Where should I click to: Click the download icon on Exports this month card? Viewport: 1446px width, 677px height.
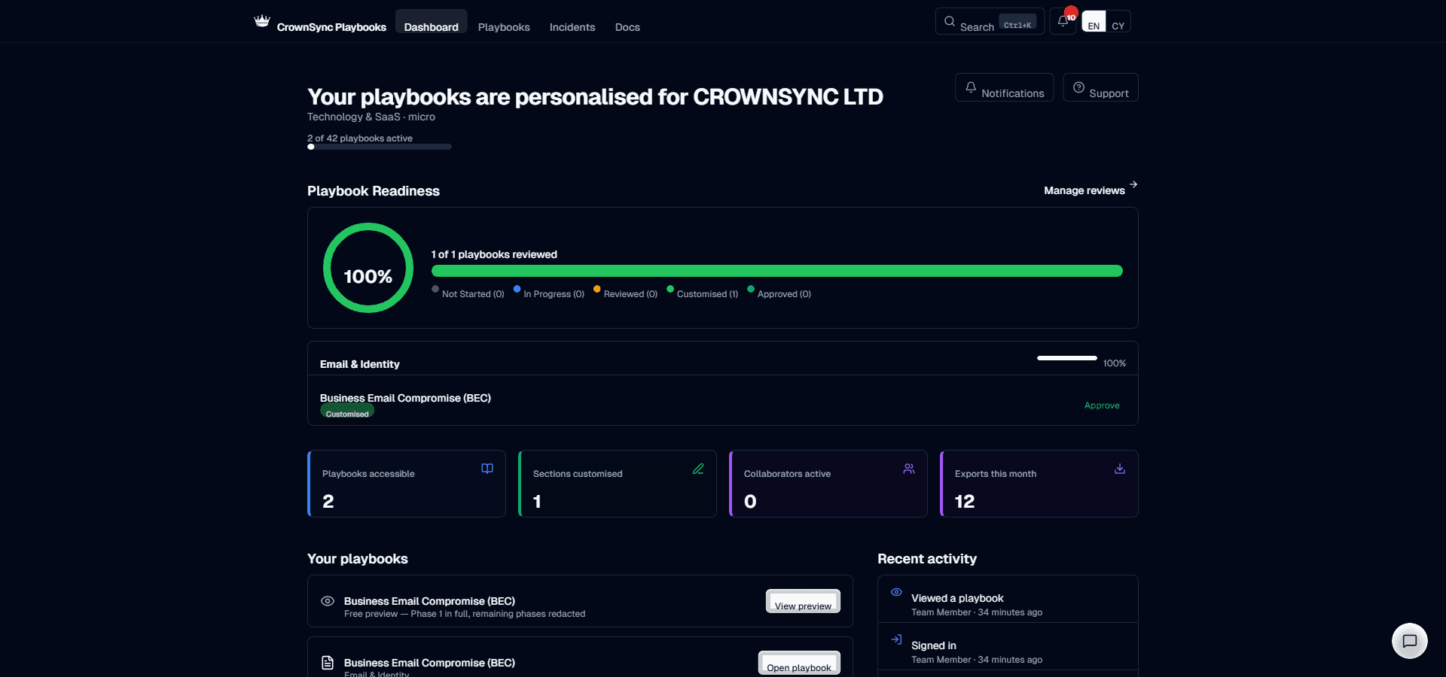click(1120, 469)
